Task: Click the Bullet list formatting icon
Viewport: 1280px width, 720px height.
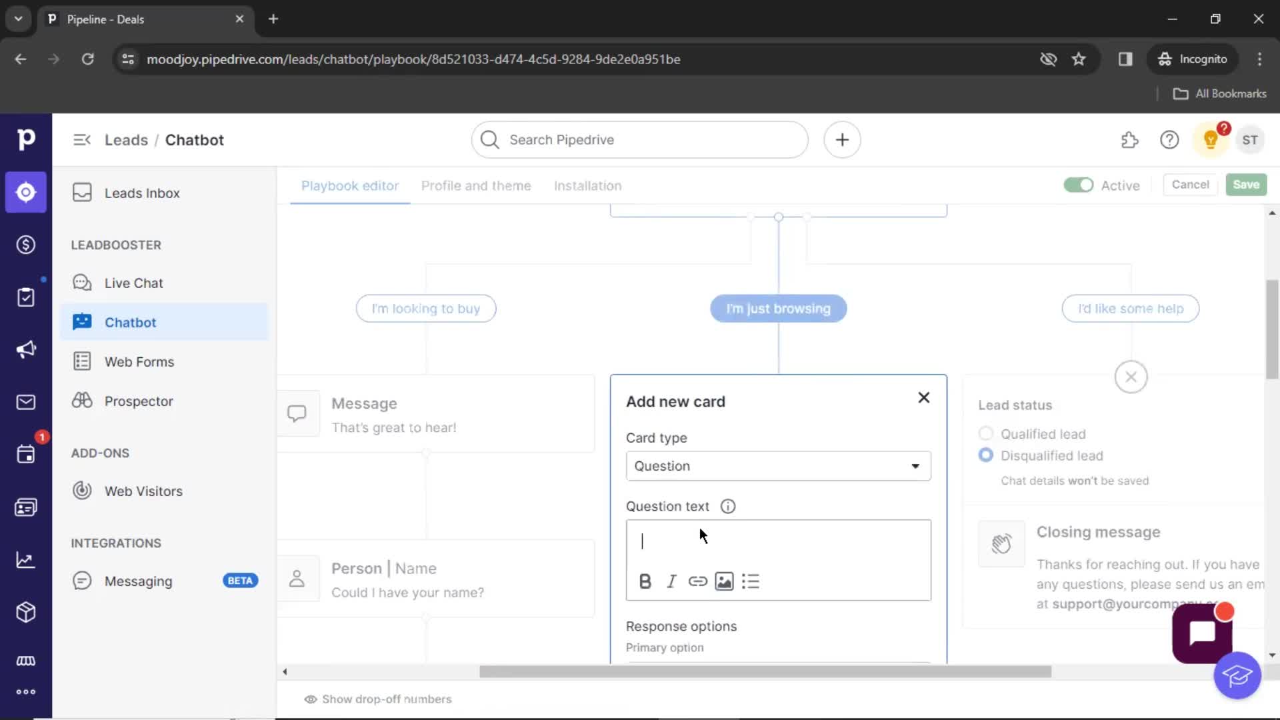Action: tap(751, 581)
